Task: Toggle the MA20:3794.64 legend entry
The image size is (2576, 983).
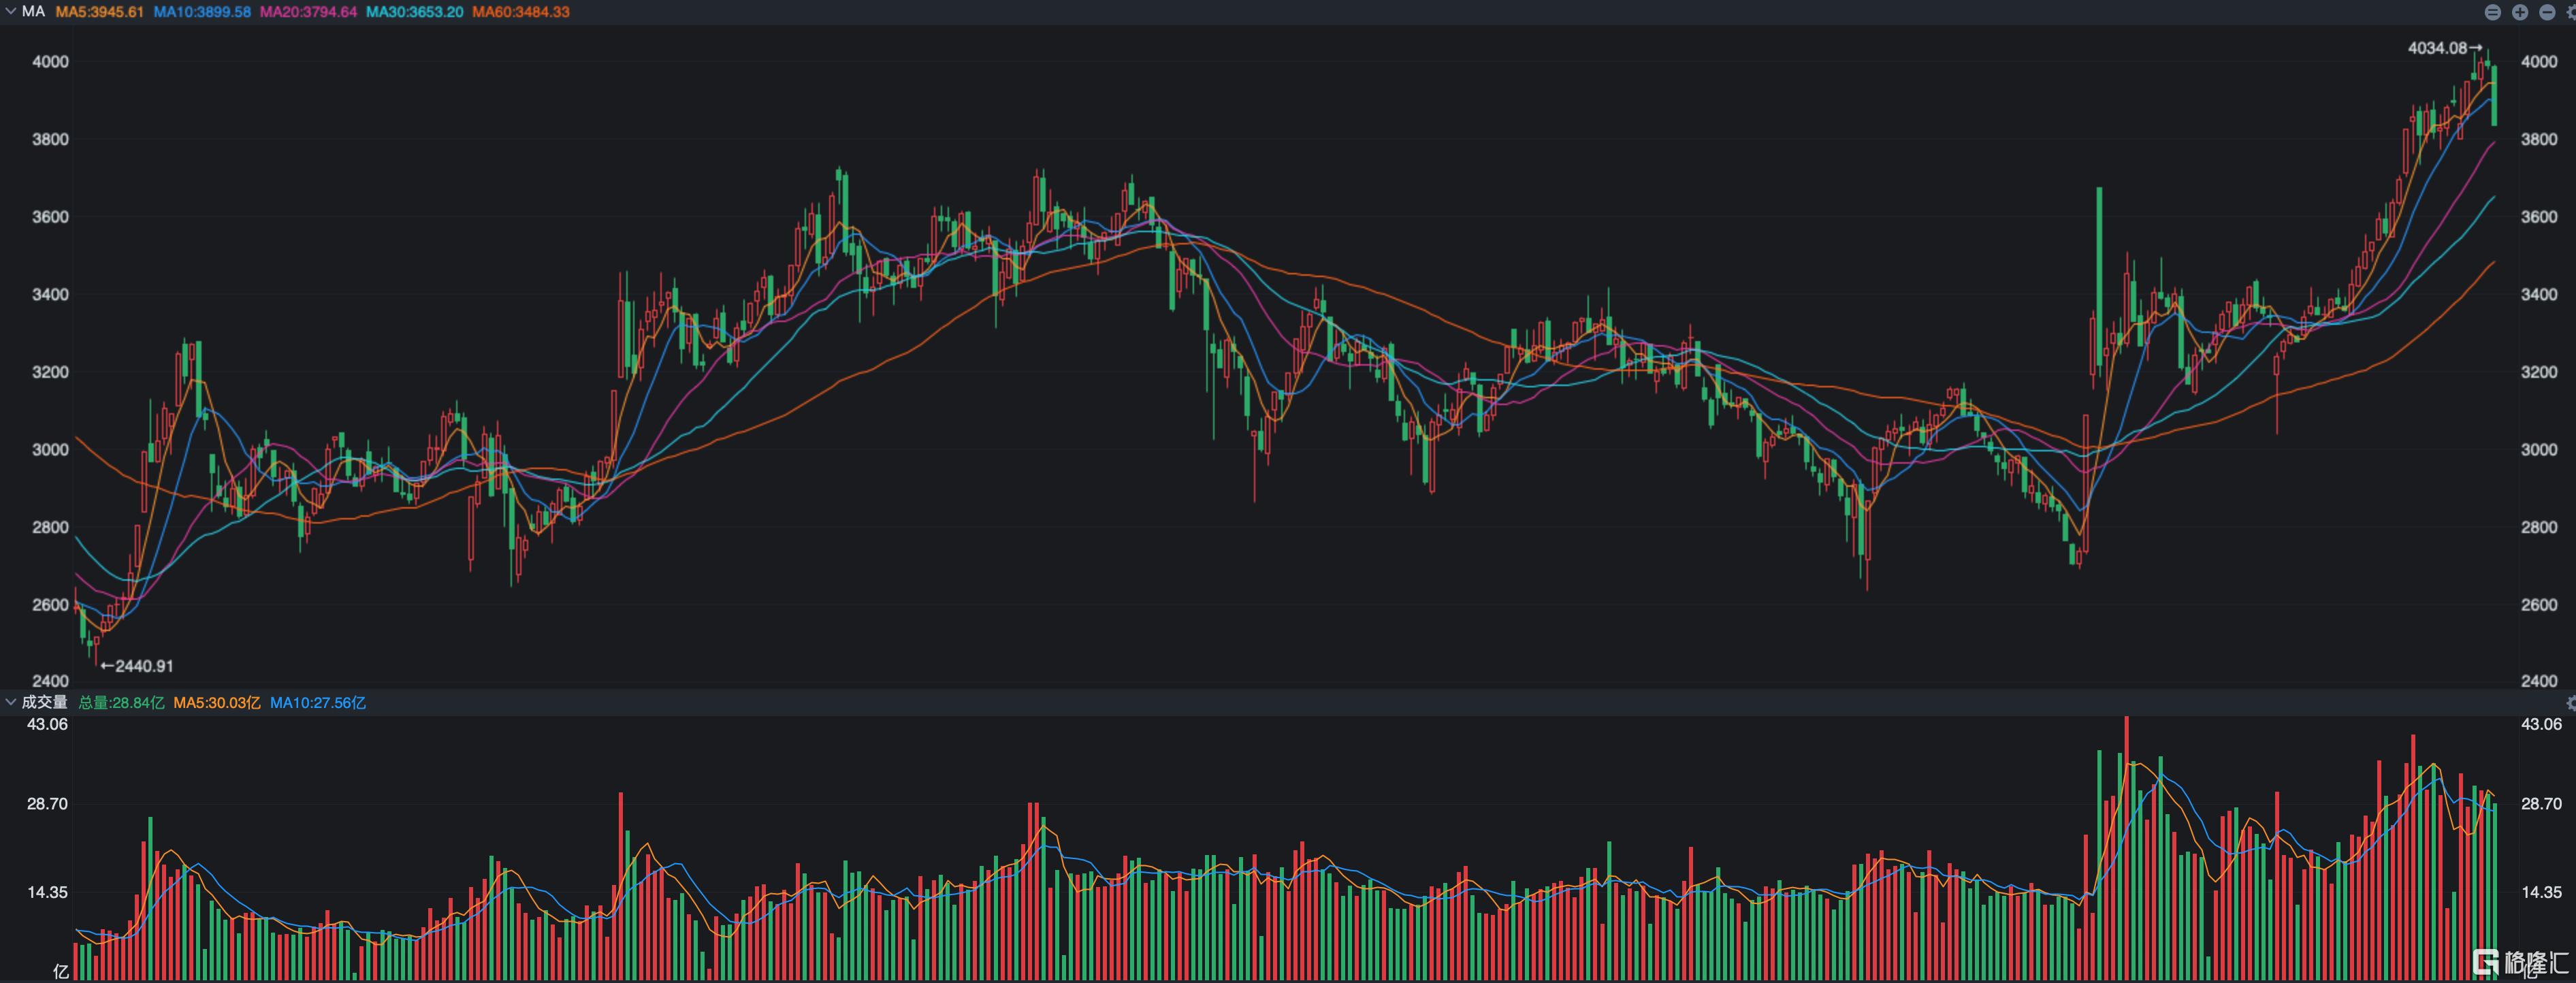Action: point(308,12)
